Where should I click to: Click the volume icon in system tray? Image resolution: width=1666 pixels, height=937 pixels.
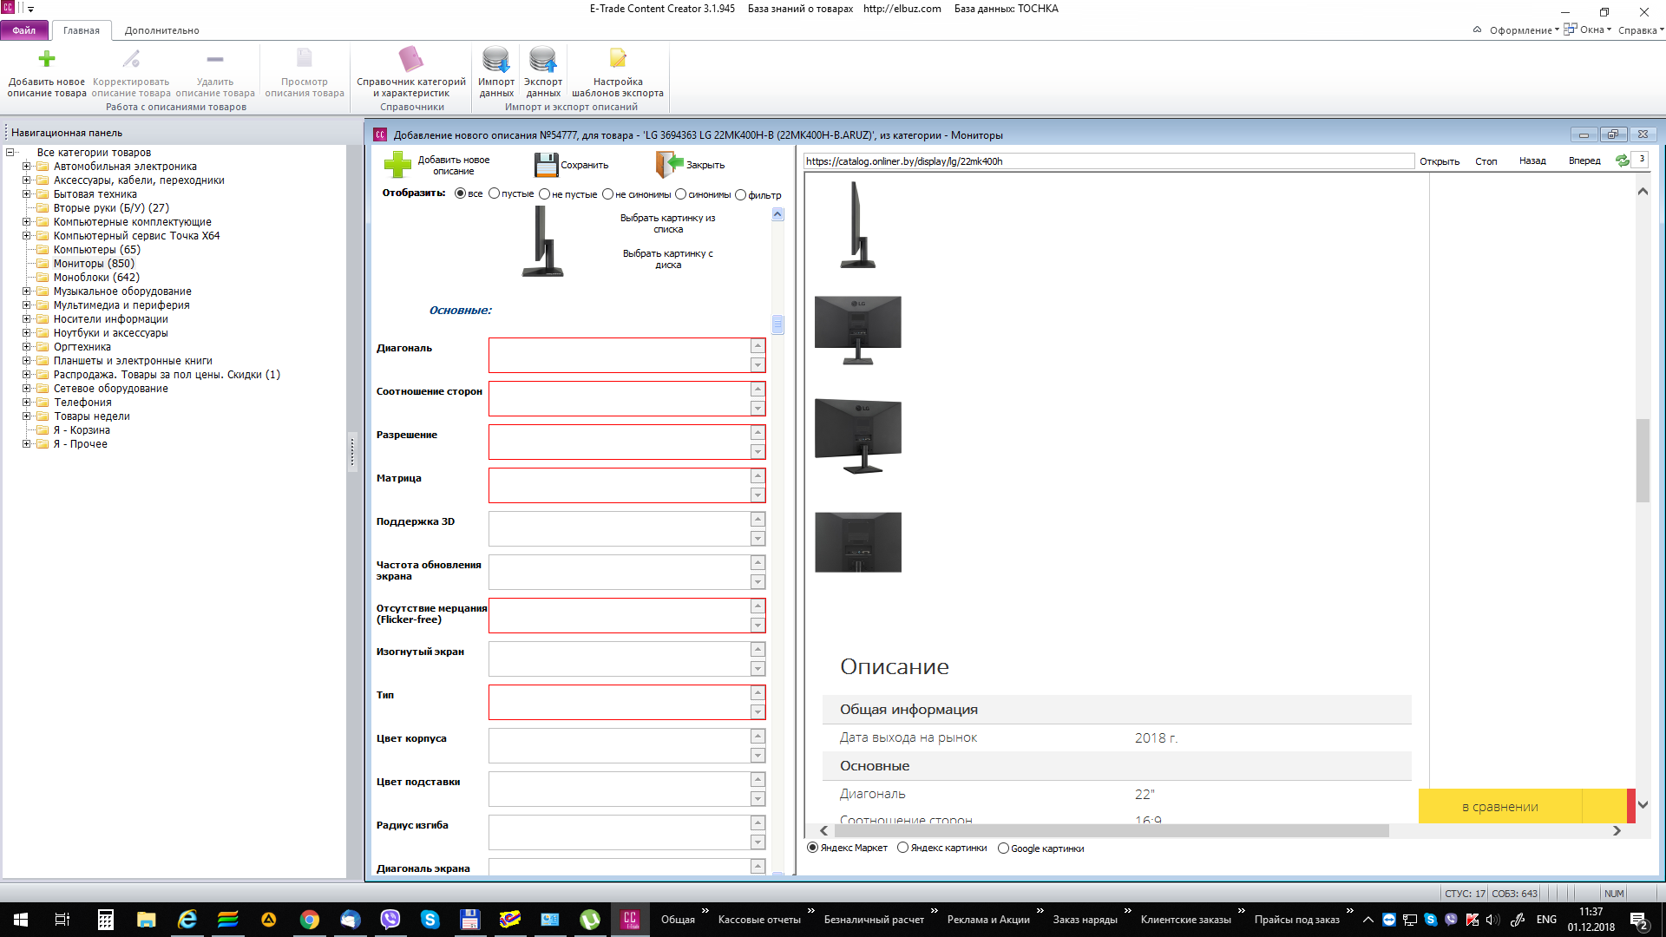click(1492, 920)
